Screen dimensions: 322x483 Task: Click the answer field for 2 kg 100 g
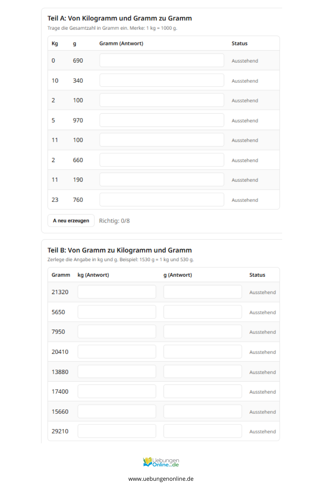click(x=162, y=100)
